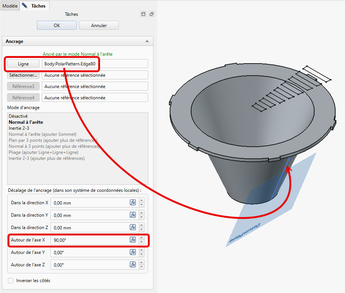The height and width of the screenshot is (293, 345).
Task: Switch to the Modèle tab
Action: (x=10, y=6)
